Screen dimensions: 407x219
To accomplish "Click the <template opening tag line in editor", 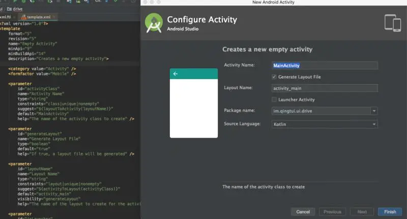I will coord(10,29).
